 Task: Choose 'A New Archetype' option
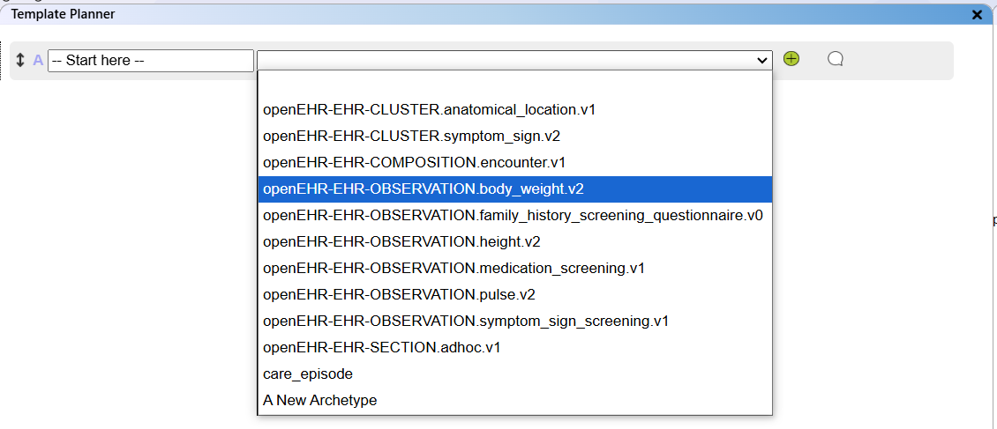[x=319, y=401]
